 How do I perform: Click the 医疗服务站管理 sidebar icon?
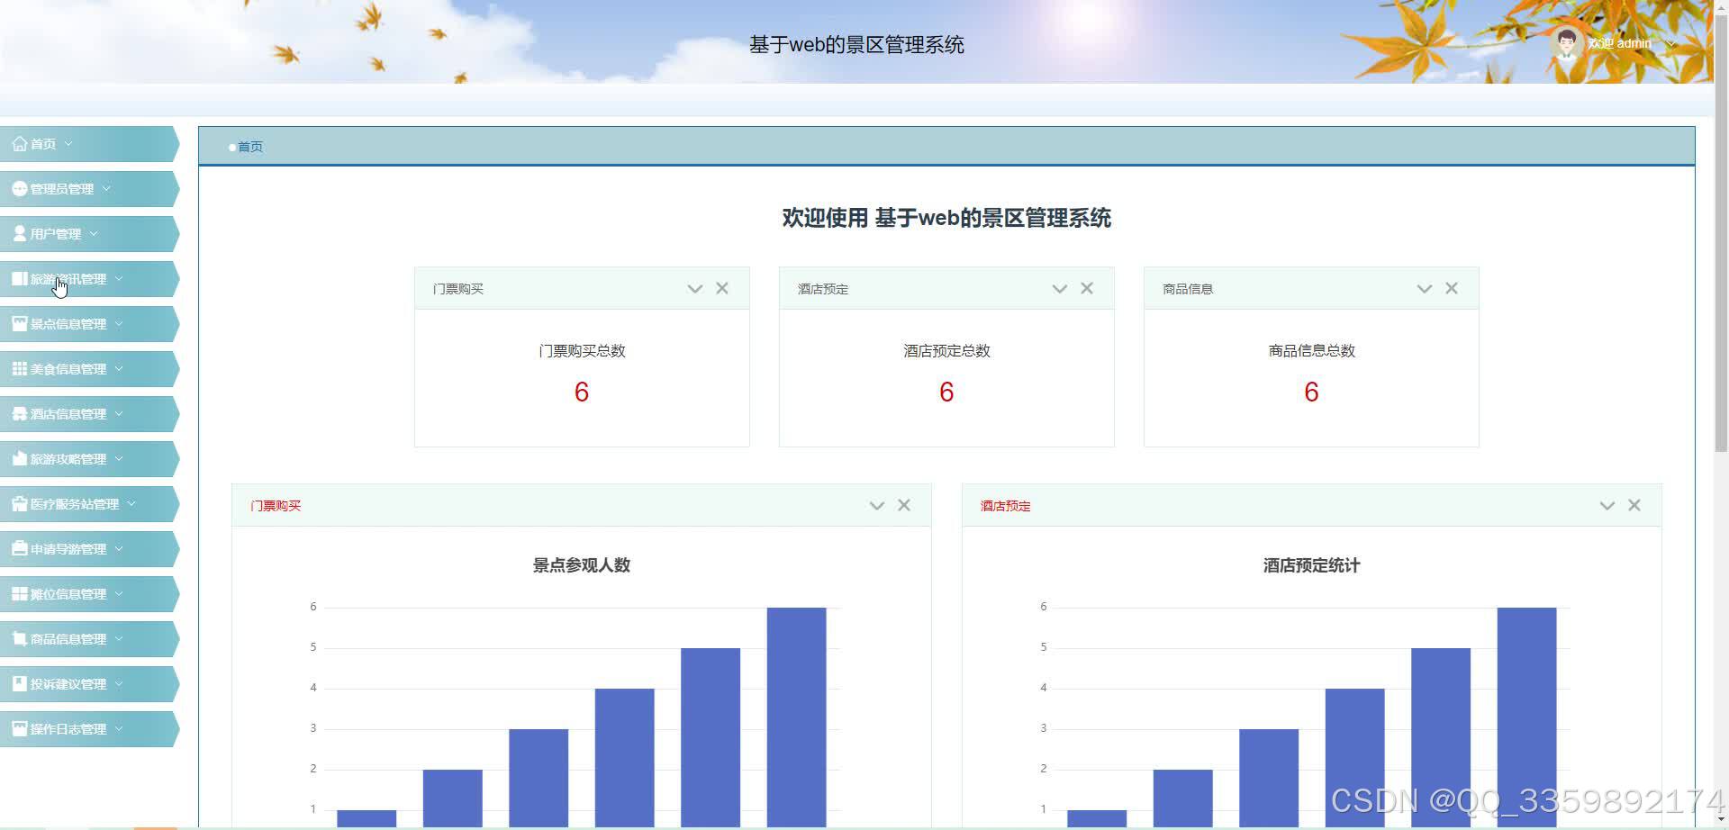coord(20,503)
